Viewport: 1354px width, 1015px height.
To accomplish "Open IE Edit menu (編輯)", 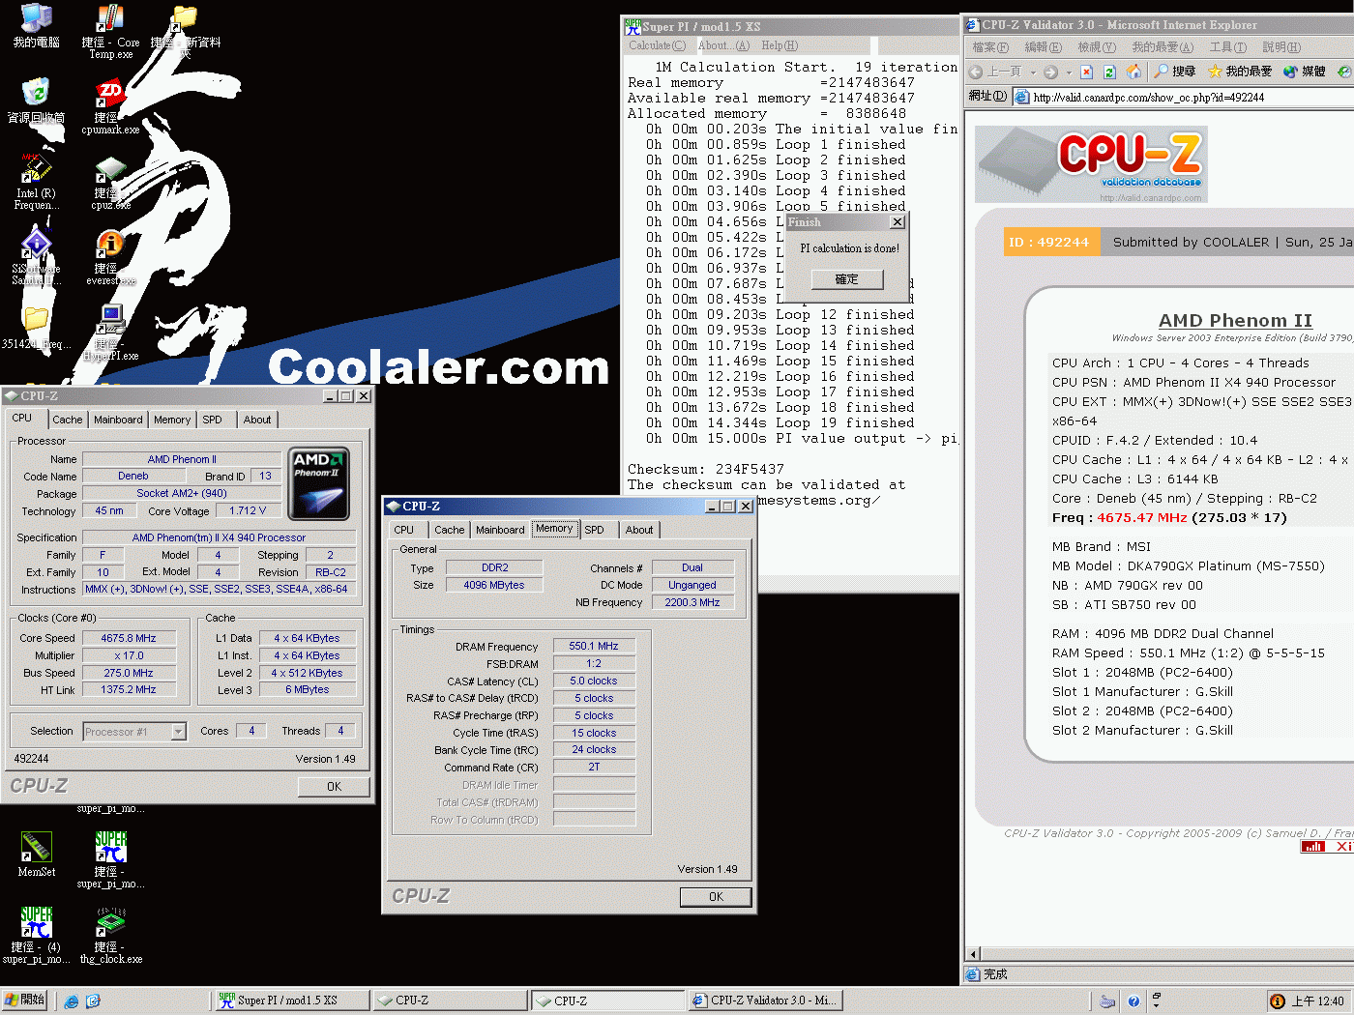I will [x=1043, y=47].
